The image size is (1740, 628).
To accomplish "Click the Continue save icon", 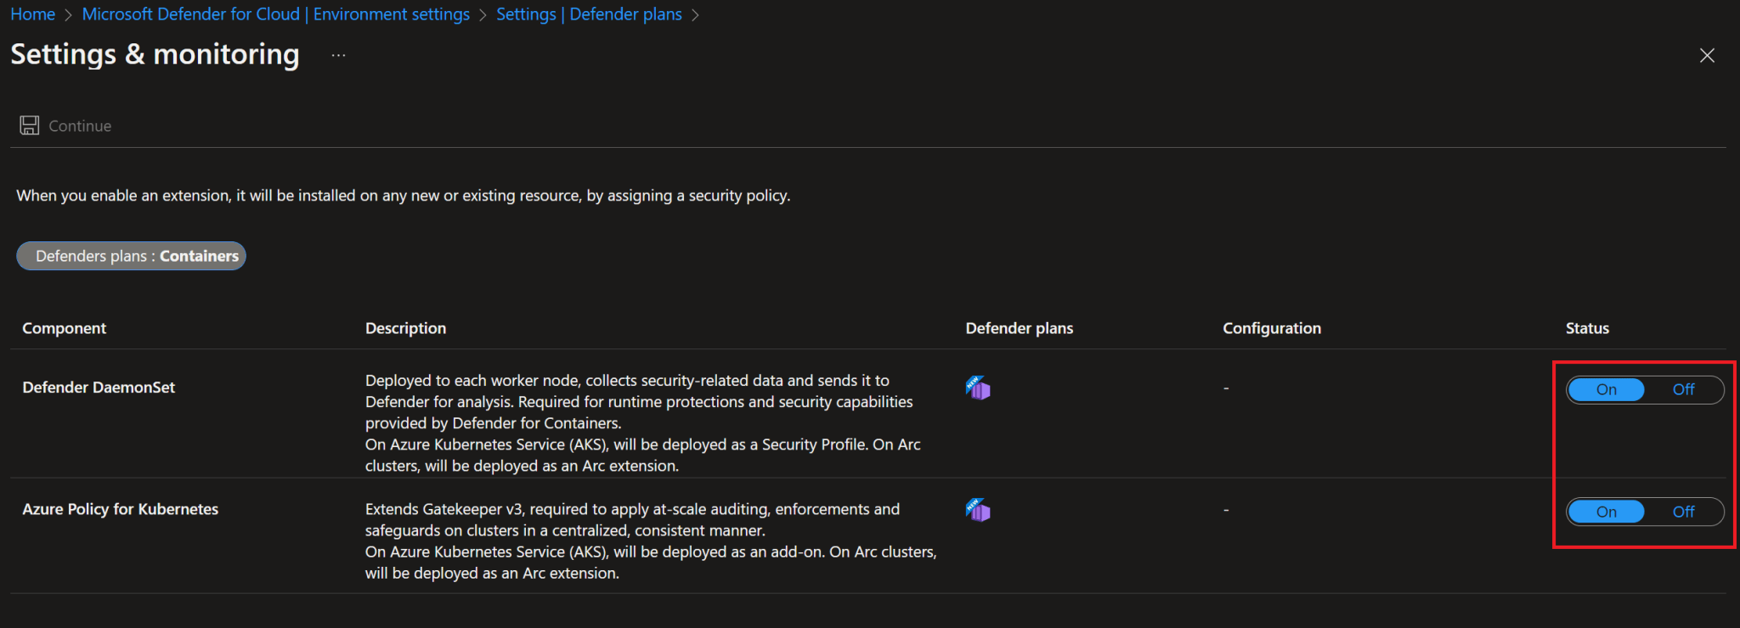I will click(x=30, y=126).
